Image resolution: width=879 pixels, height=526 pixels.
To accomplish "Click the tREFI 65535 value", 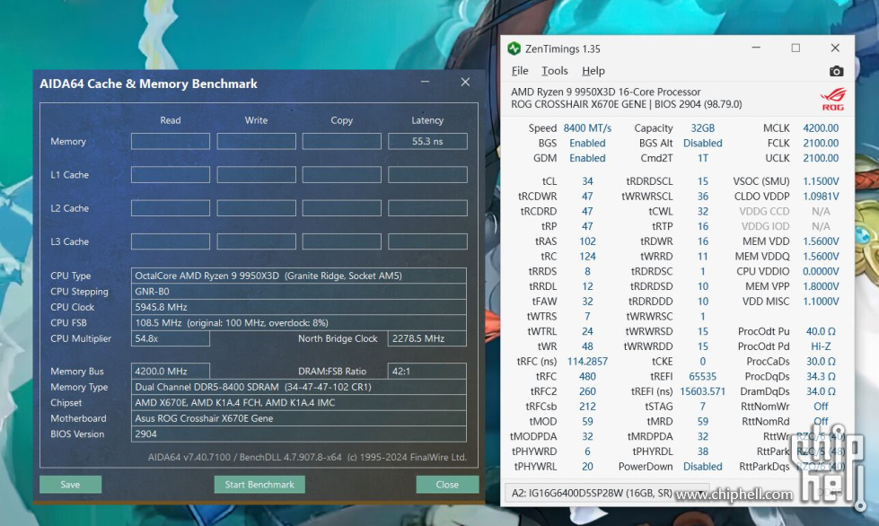I will [702, 376].
